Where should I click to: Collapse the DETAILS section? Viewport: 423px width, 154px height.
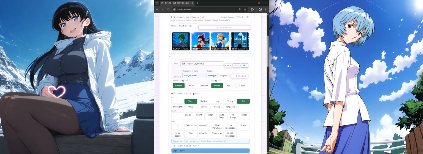240,76
